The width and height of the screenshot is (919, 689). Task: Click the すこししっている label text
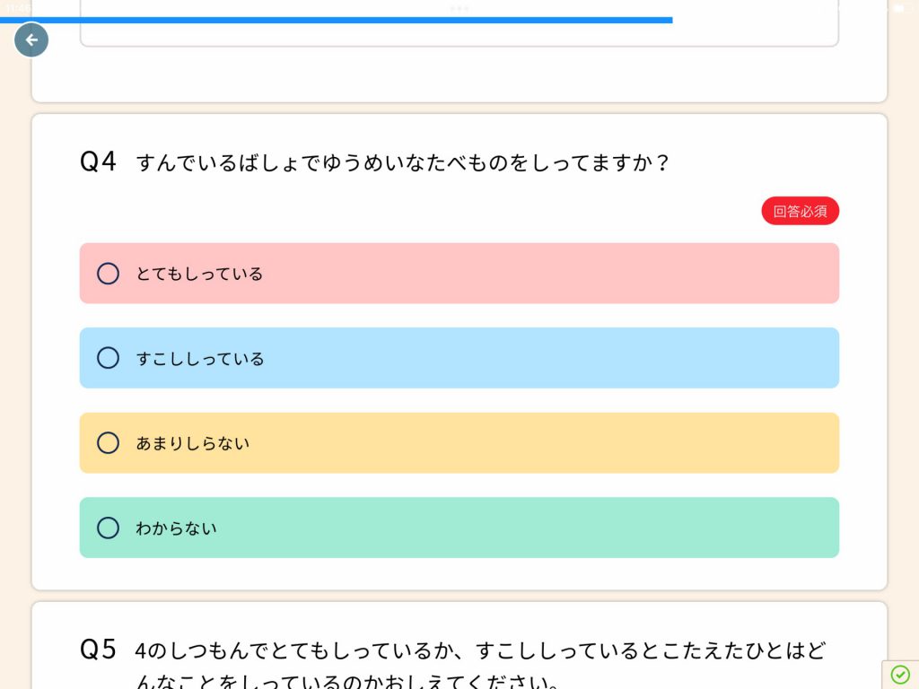(x=200, y=359)
